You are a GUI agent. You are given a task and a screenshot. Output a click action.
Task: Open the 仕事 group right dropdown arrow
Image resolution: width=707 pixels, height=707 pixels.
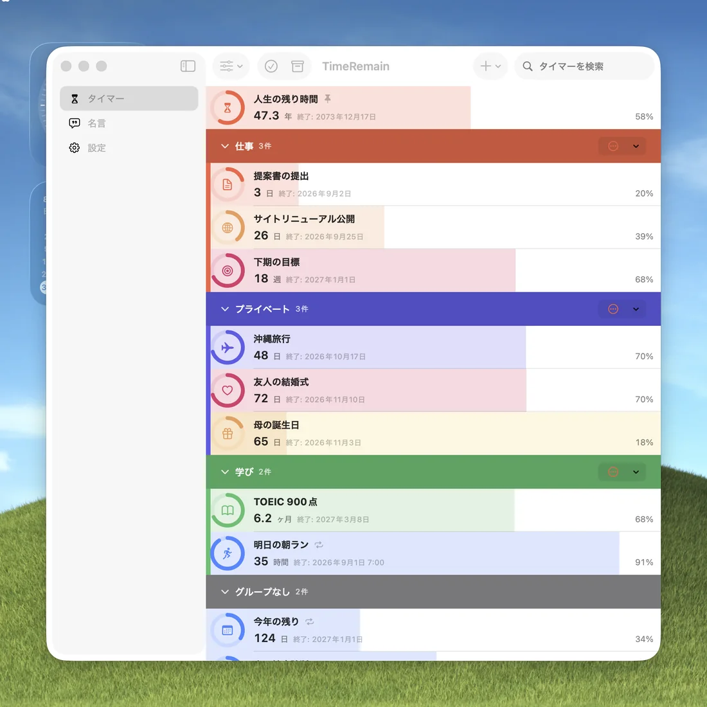(x=636, y=146)
